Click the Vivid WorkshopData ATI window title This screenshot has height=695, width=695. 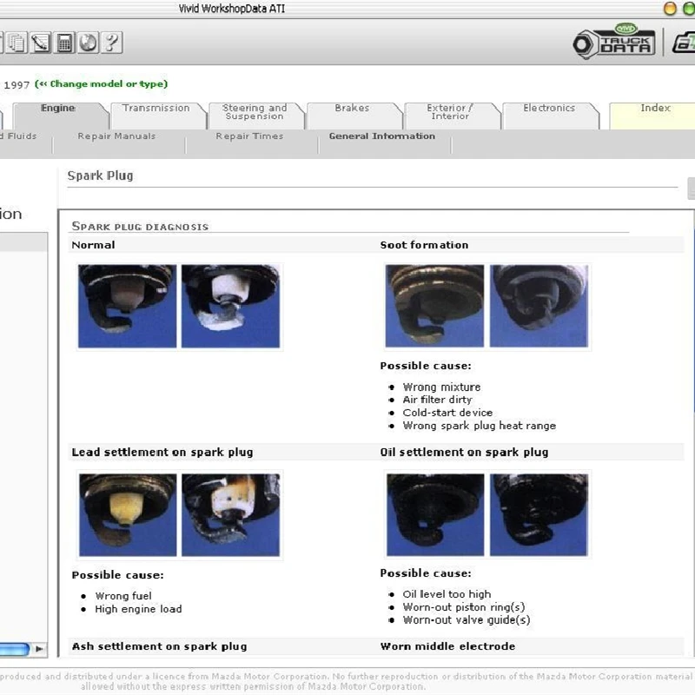(232, 9)
